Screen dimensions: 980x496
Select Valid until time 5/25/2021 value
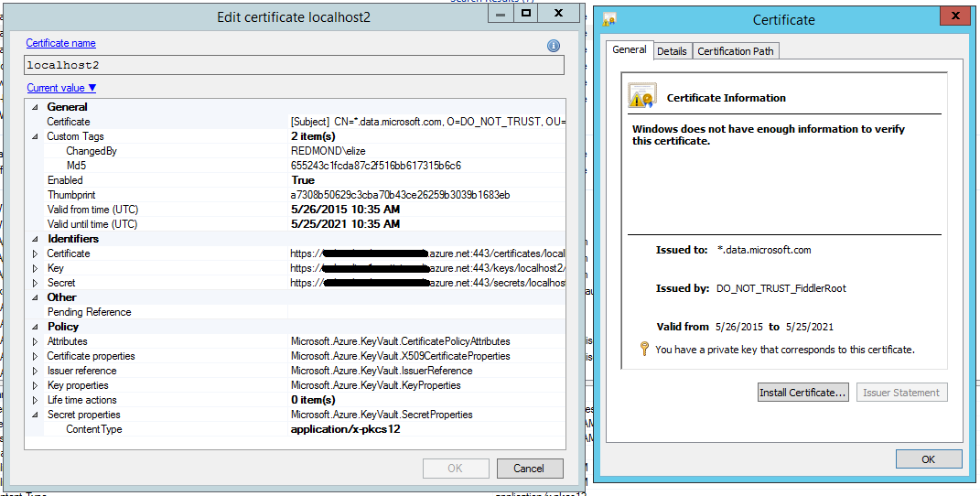(x=346, y=223)
